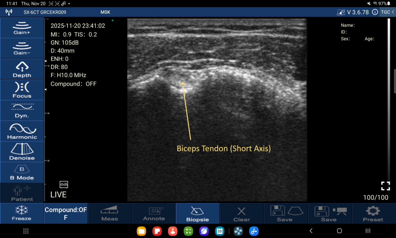The width and height of the screenshot is (396, 238).
Task: Tap the cine loop icon above LIVE
Action: (64, 184)
